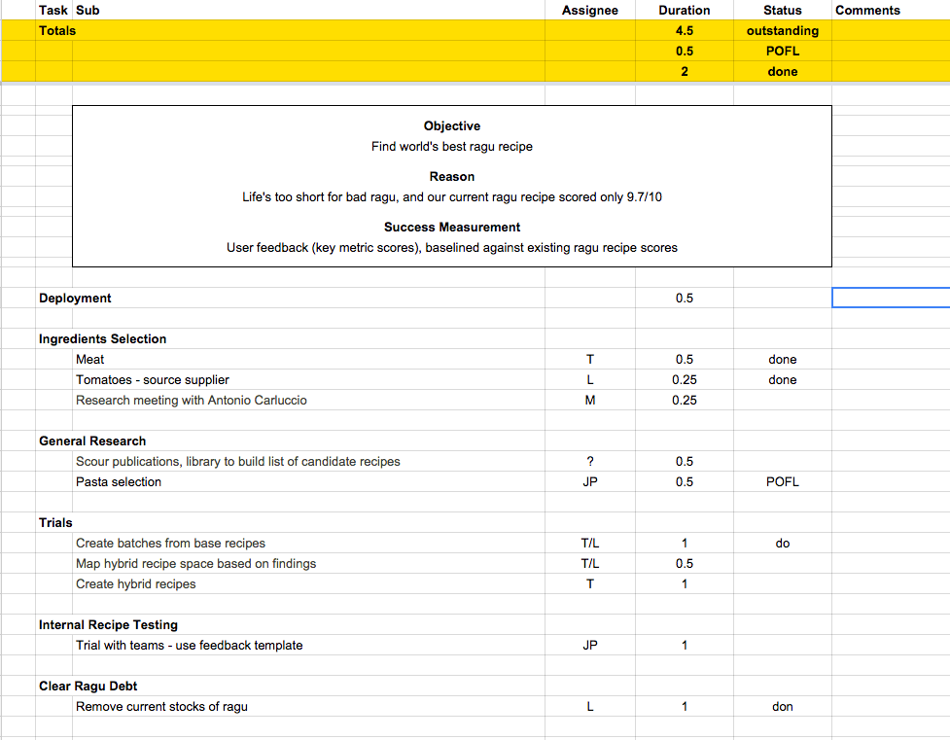Viewport: 950px width, 740px height.
Task: Click POFL status in Pasta selection row
Action: click(782, 481)
